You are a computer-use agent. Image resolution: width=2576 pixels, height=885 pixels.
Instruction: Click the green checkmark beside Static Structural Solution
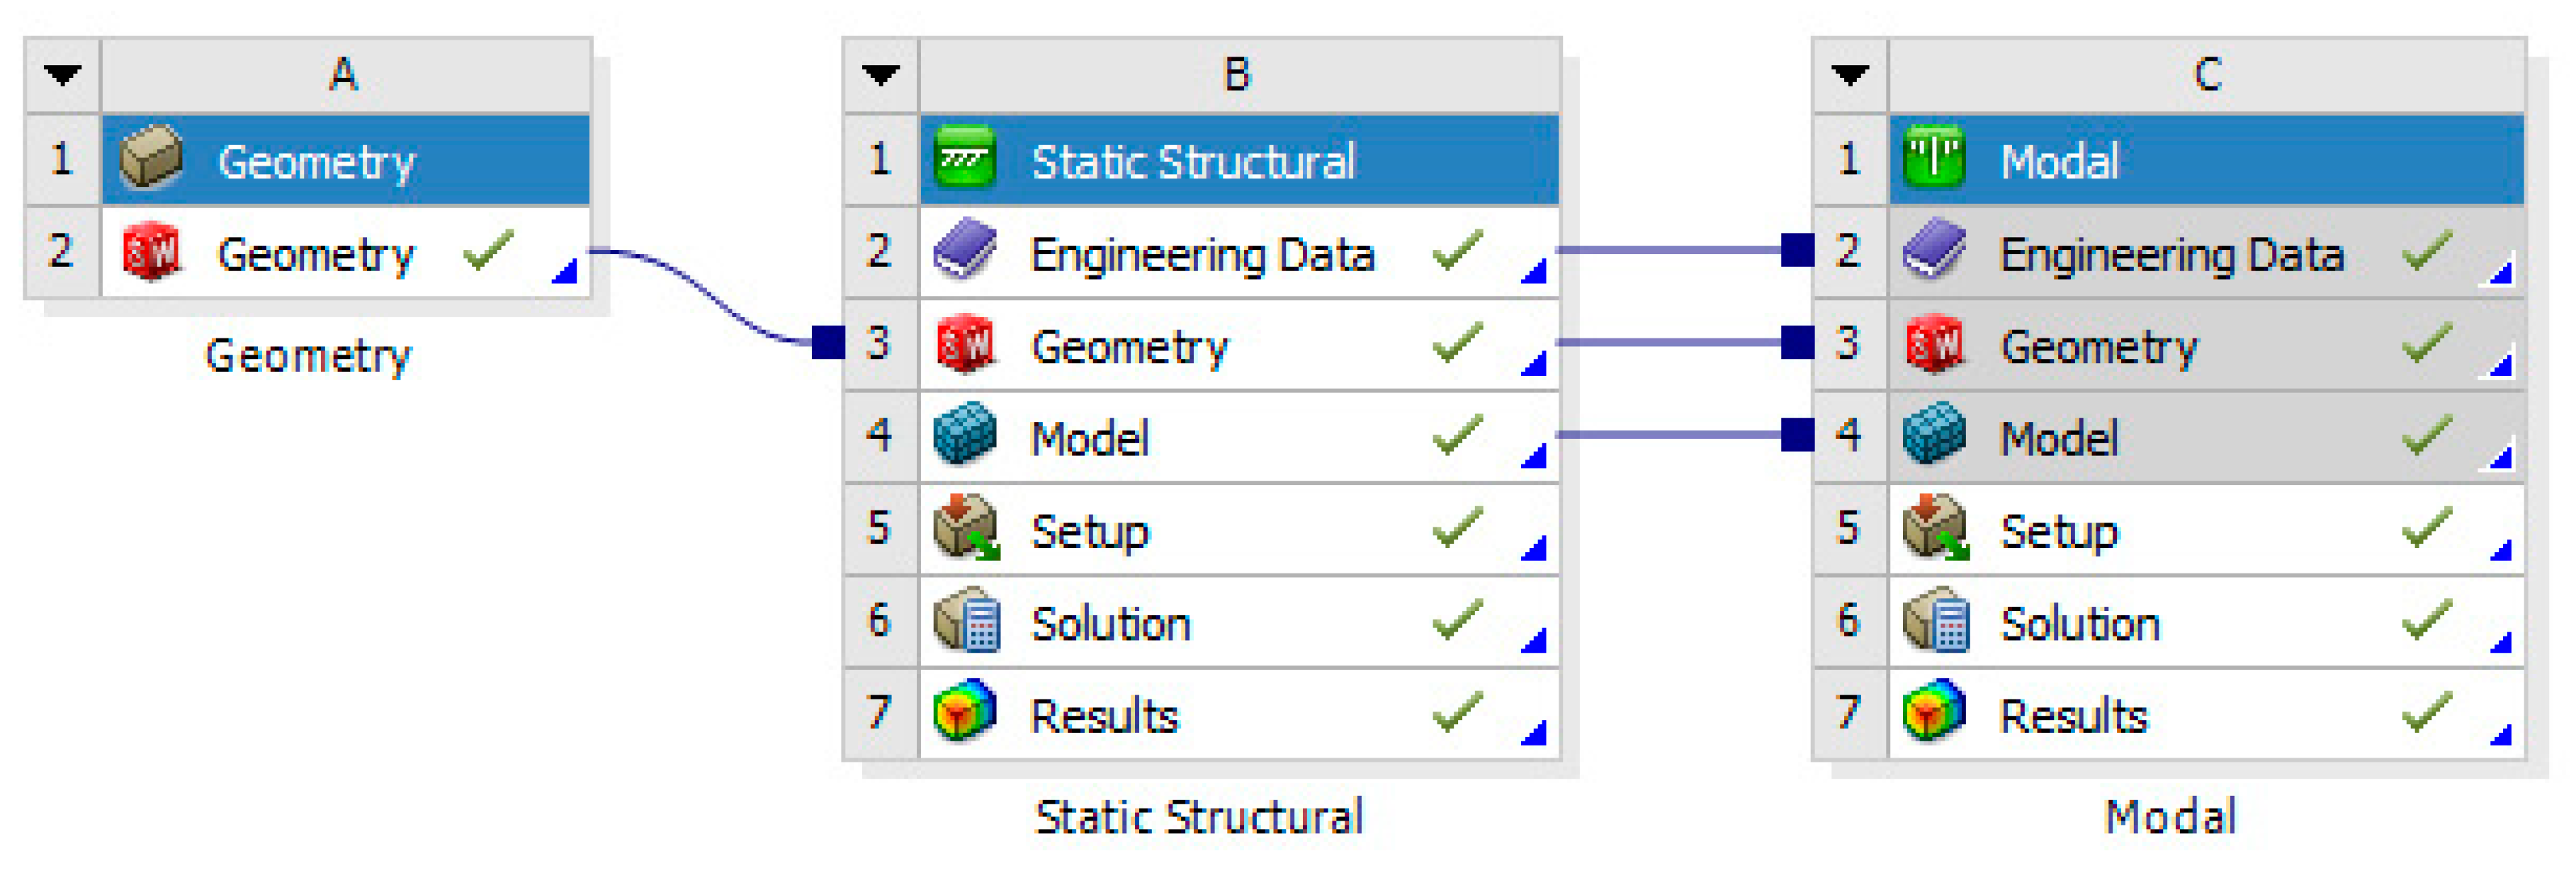[x=1457, y=620]
